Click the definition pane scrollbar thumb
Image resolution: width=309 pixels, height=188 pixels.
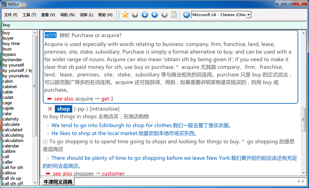point(304,120)
